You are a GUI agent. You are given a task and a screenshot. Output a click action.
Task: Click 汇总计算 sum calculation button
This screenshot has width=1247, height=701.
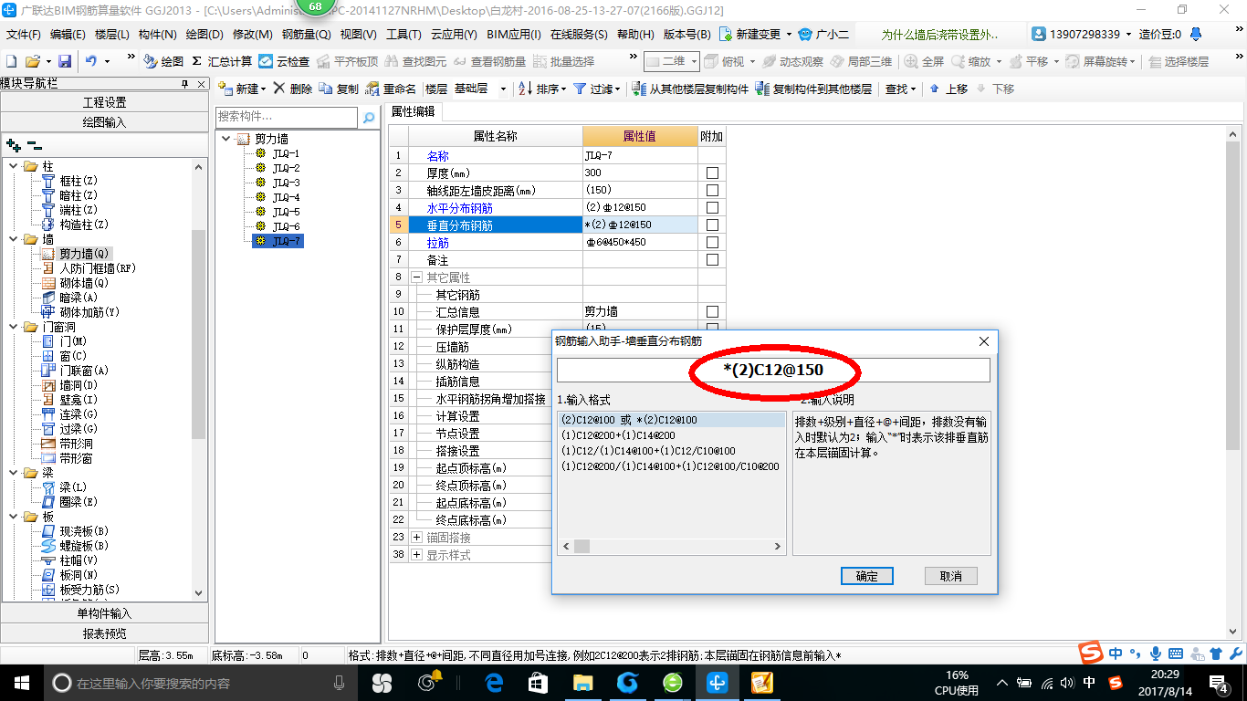tap(222, 61)
